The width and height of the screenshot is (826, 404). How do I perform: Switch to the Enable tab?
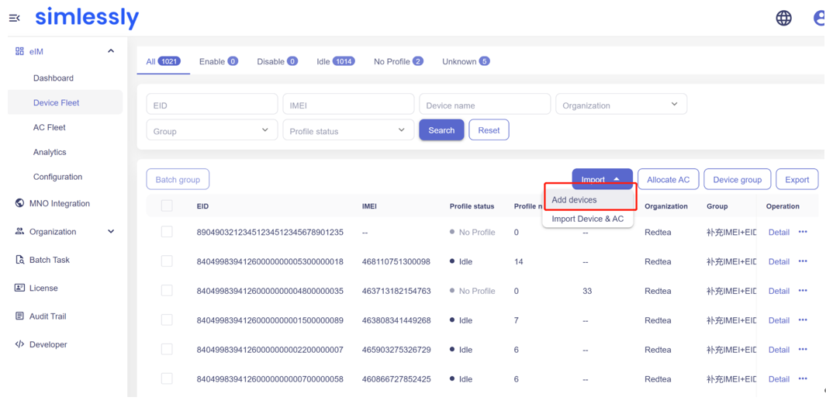click(x=219, y=61)
